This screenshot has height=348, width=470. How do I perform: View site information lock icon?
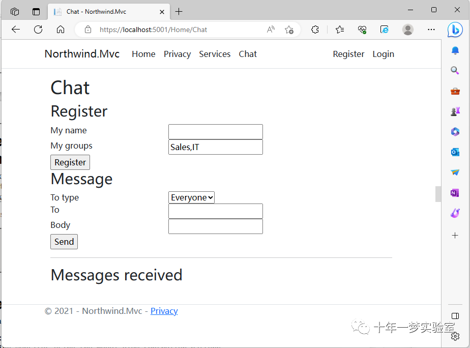click(88, 30)
